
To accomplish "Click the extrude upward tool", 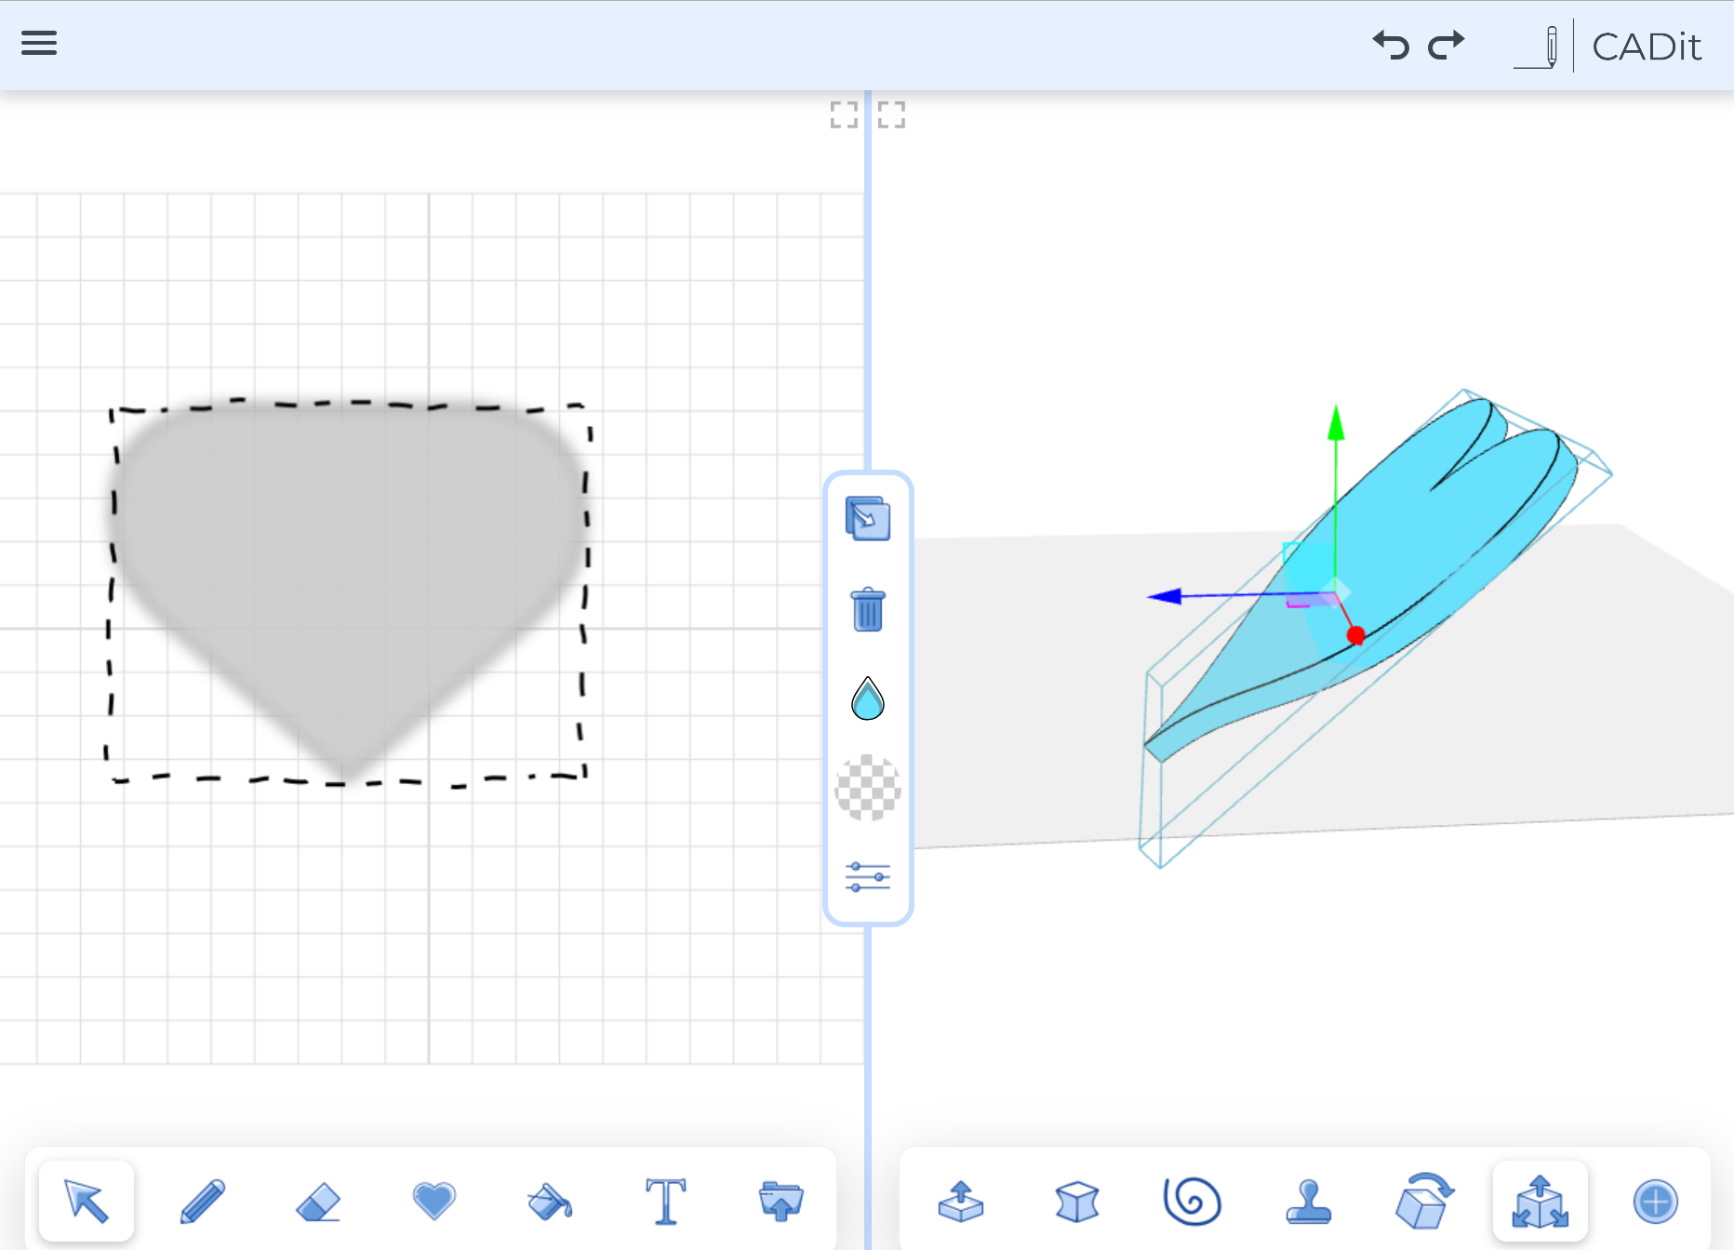I will (961, 1201).
